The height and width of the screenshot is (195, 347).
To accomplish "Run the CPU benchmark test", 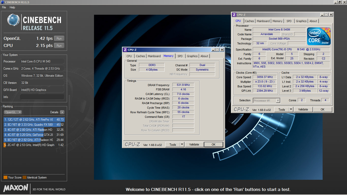I will pyautogui.click(x=59, y=46).
